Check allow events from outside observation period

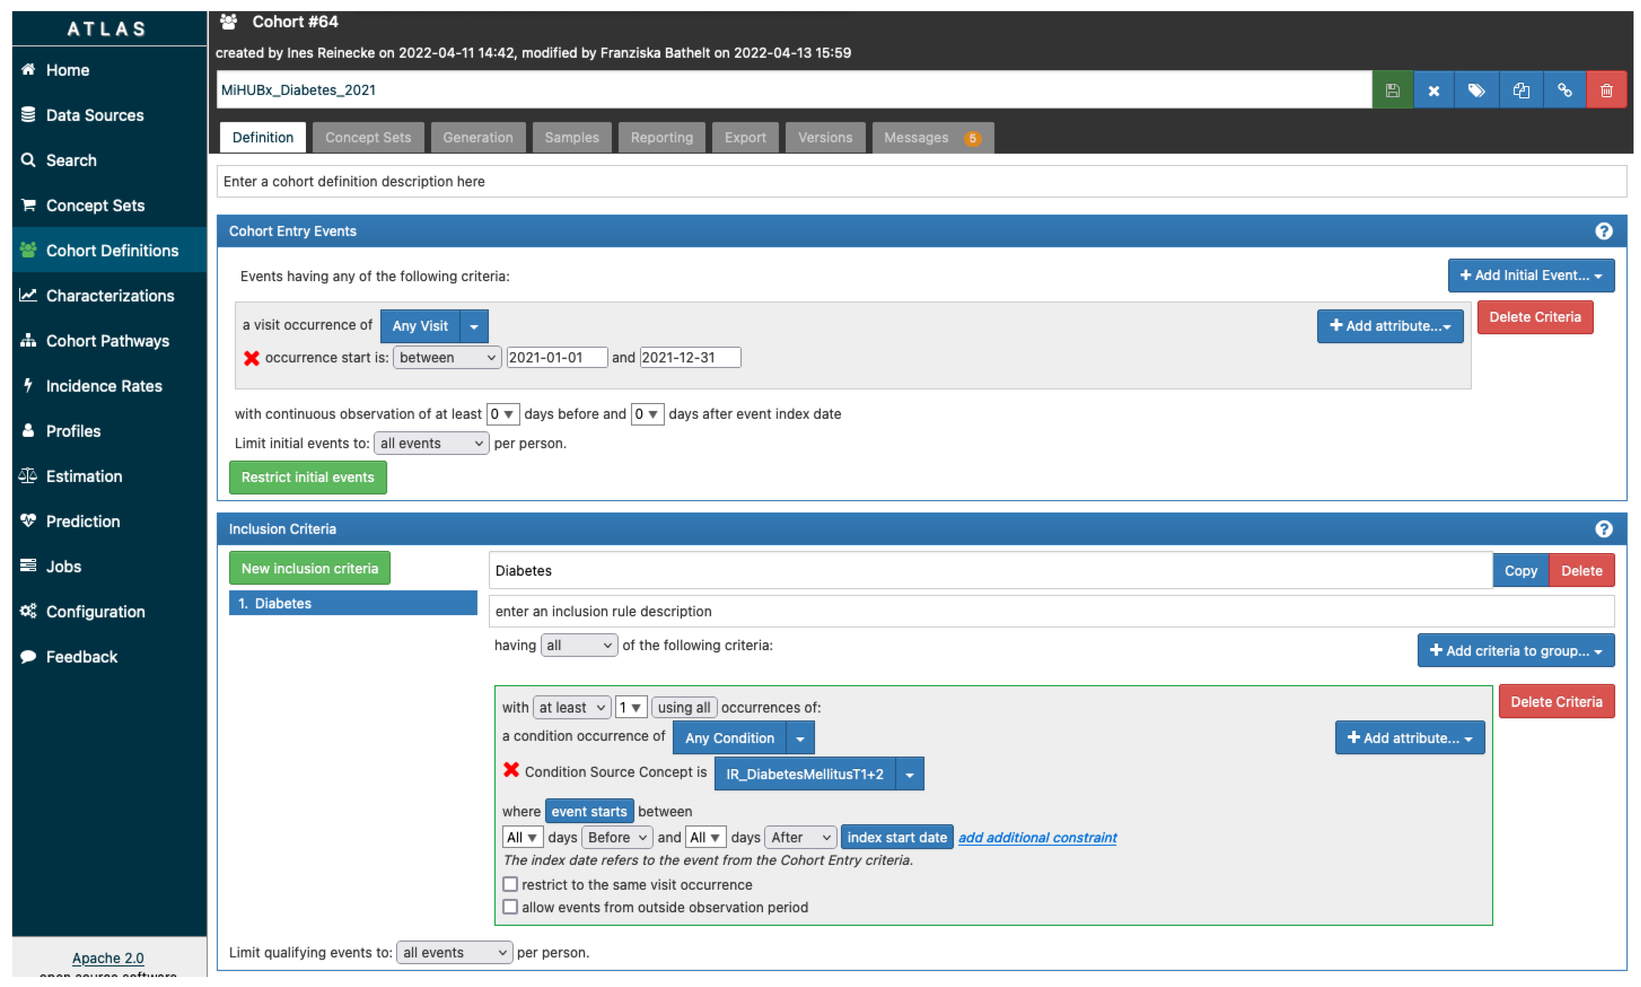tap(510, 906)
